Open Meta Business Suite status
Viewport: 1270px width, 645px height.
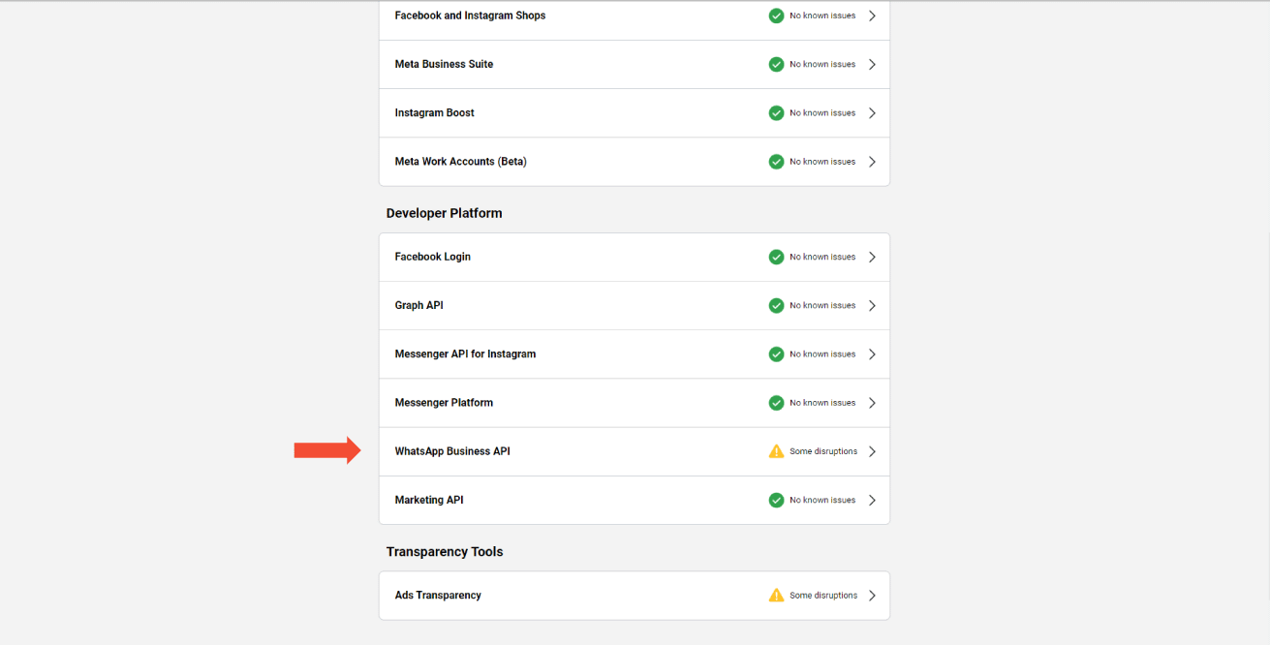(635, 64)
